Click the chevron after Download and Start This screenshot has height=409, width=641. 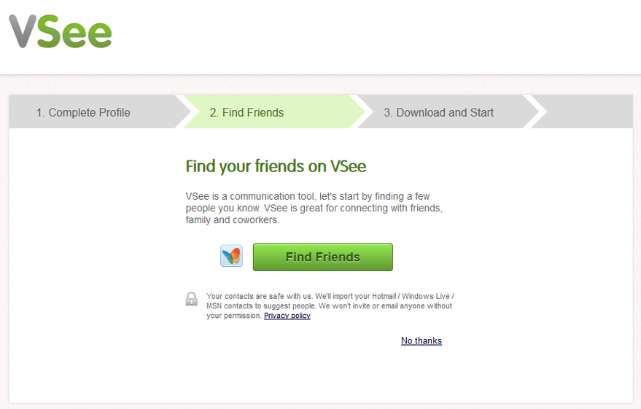point(535,112)
